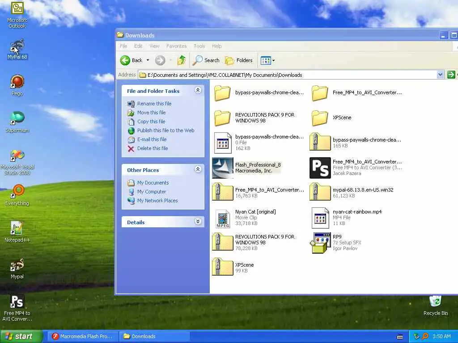Select RP9 7z Setup SFX file
This screenshot has height=343, width=458.
[336, 243]
